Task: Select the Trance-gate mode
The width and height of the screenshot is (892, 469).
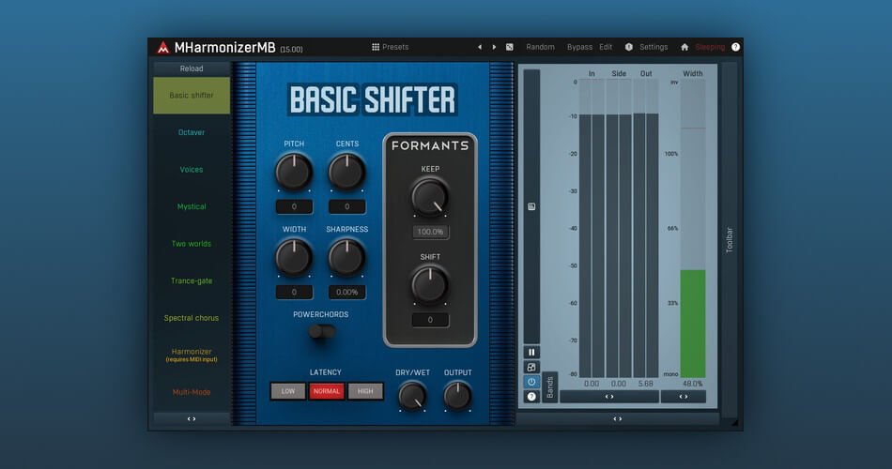Action: 192,280
